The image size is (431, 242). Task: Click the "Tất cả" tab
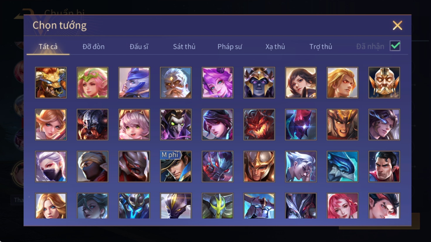click(x=48, y=47)
